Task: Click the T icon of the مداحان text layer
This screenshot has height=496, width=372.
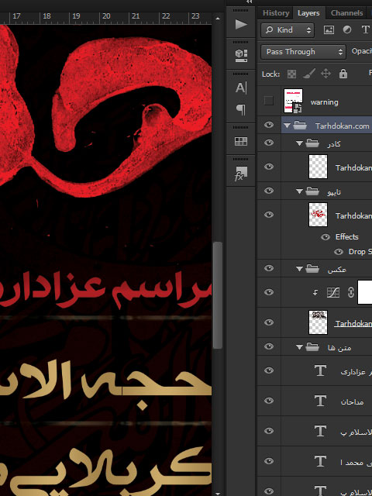Action: pyautogui.click(x=320, y=401)
